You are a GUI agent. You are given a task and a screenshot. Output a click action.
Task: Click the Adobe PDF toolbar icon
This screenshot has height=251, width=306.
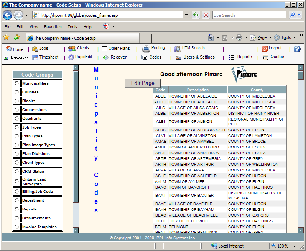point(106,26)
